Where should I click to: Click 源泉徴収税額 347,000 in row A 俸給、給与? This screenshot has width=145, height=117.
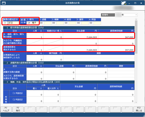pos(116,36)
